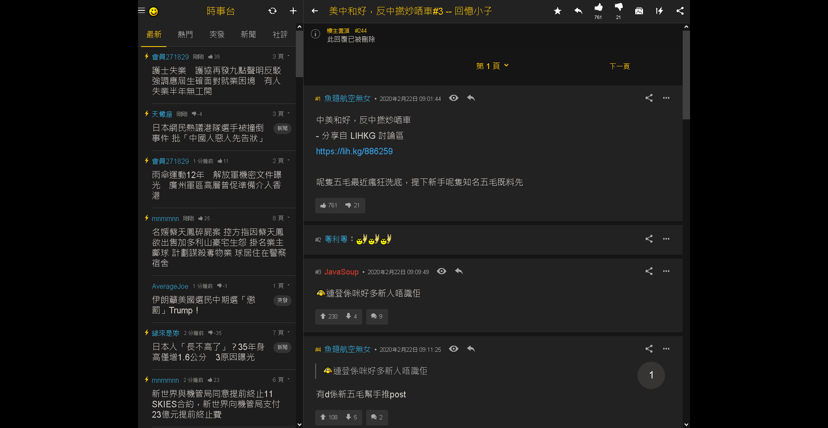
Task: Switch to the 社評 tab
Action: pyautogui.click(x=280, y=34)
